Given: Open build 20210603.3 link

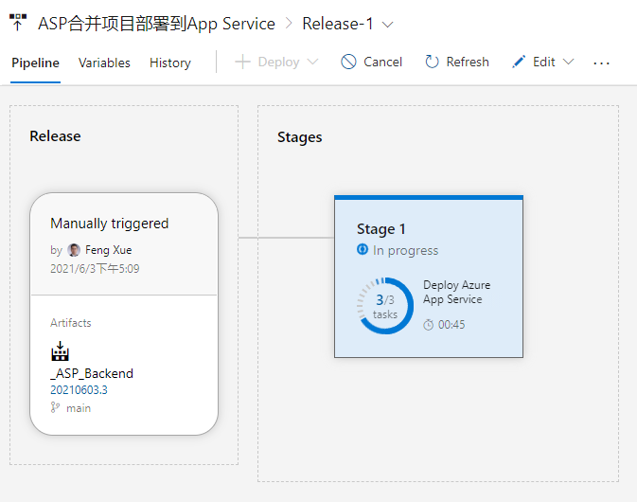Looking at the screenshot, I should [x=79, y=390].
